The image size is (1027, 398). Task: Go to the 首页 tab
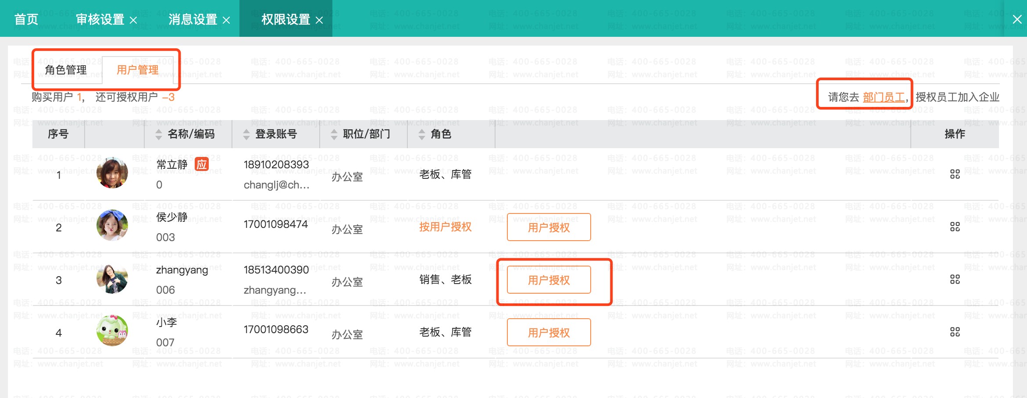[x=26, y=19]
